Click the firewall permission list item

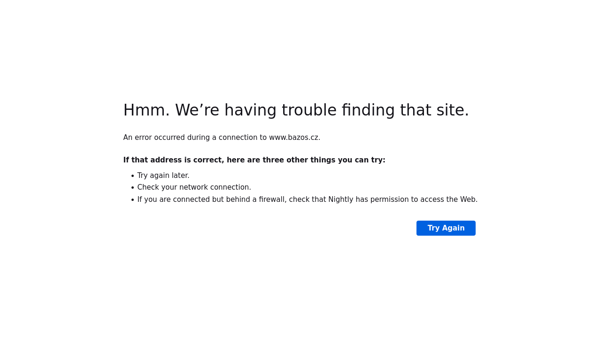(x=307, y=200)
